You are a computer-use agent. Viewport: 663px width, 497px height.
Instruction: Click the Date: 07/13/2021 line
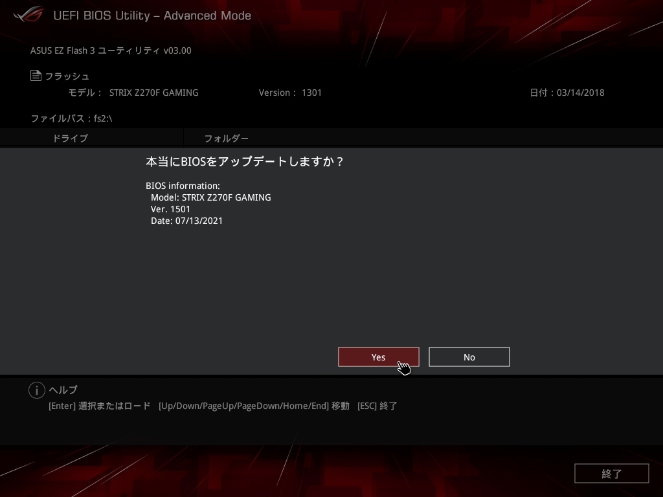pyautogui.click(x=186, y=221)
